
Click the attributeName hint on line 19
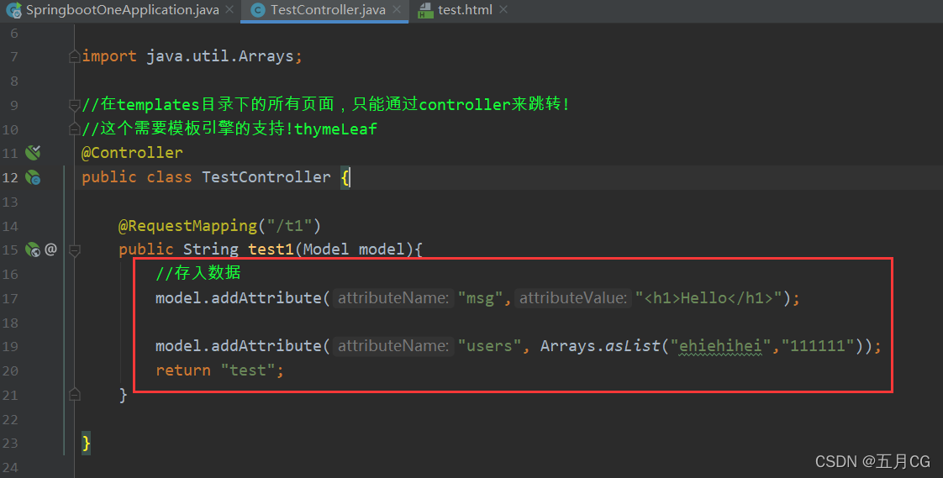coord(392,346)
